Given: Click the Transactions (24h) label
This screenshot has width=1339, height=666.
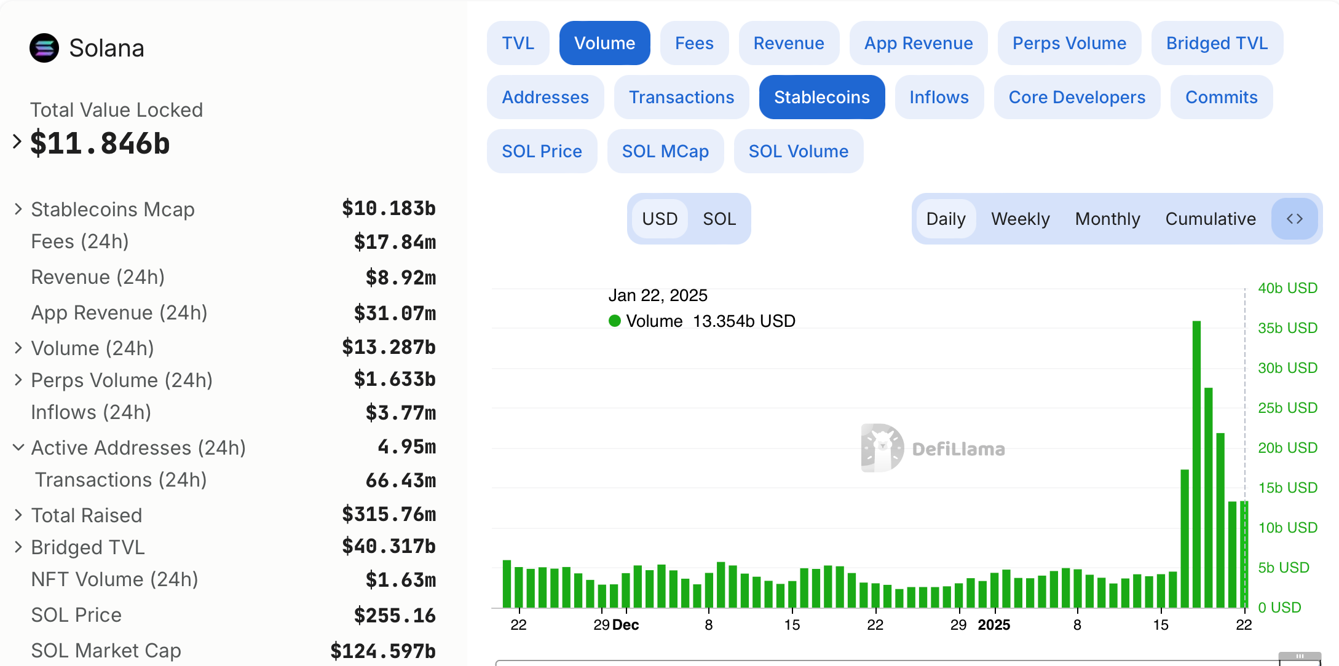Looking at the screenshot, I should coord(121,480).
